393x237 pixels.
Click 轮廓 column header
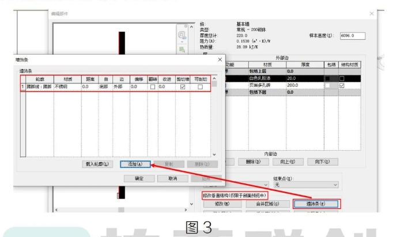(40, 79)
